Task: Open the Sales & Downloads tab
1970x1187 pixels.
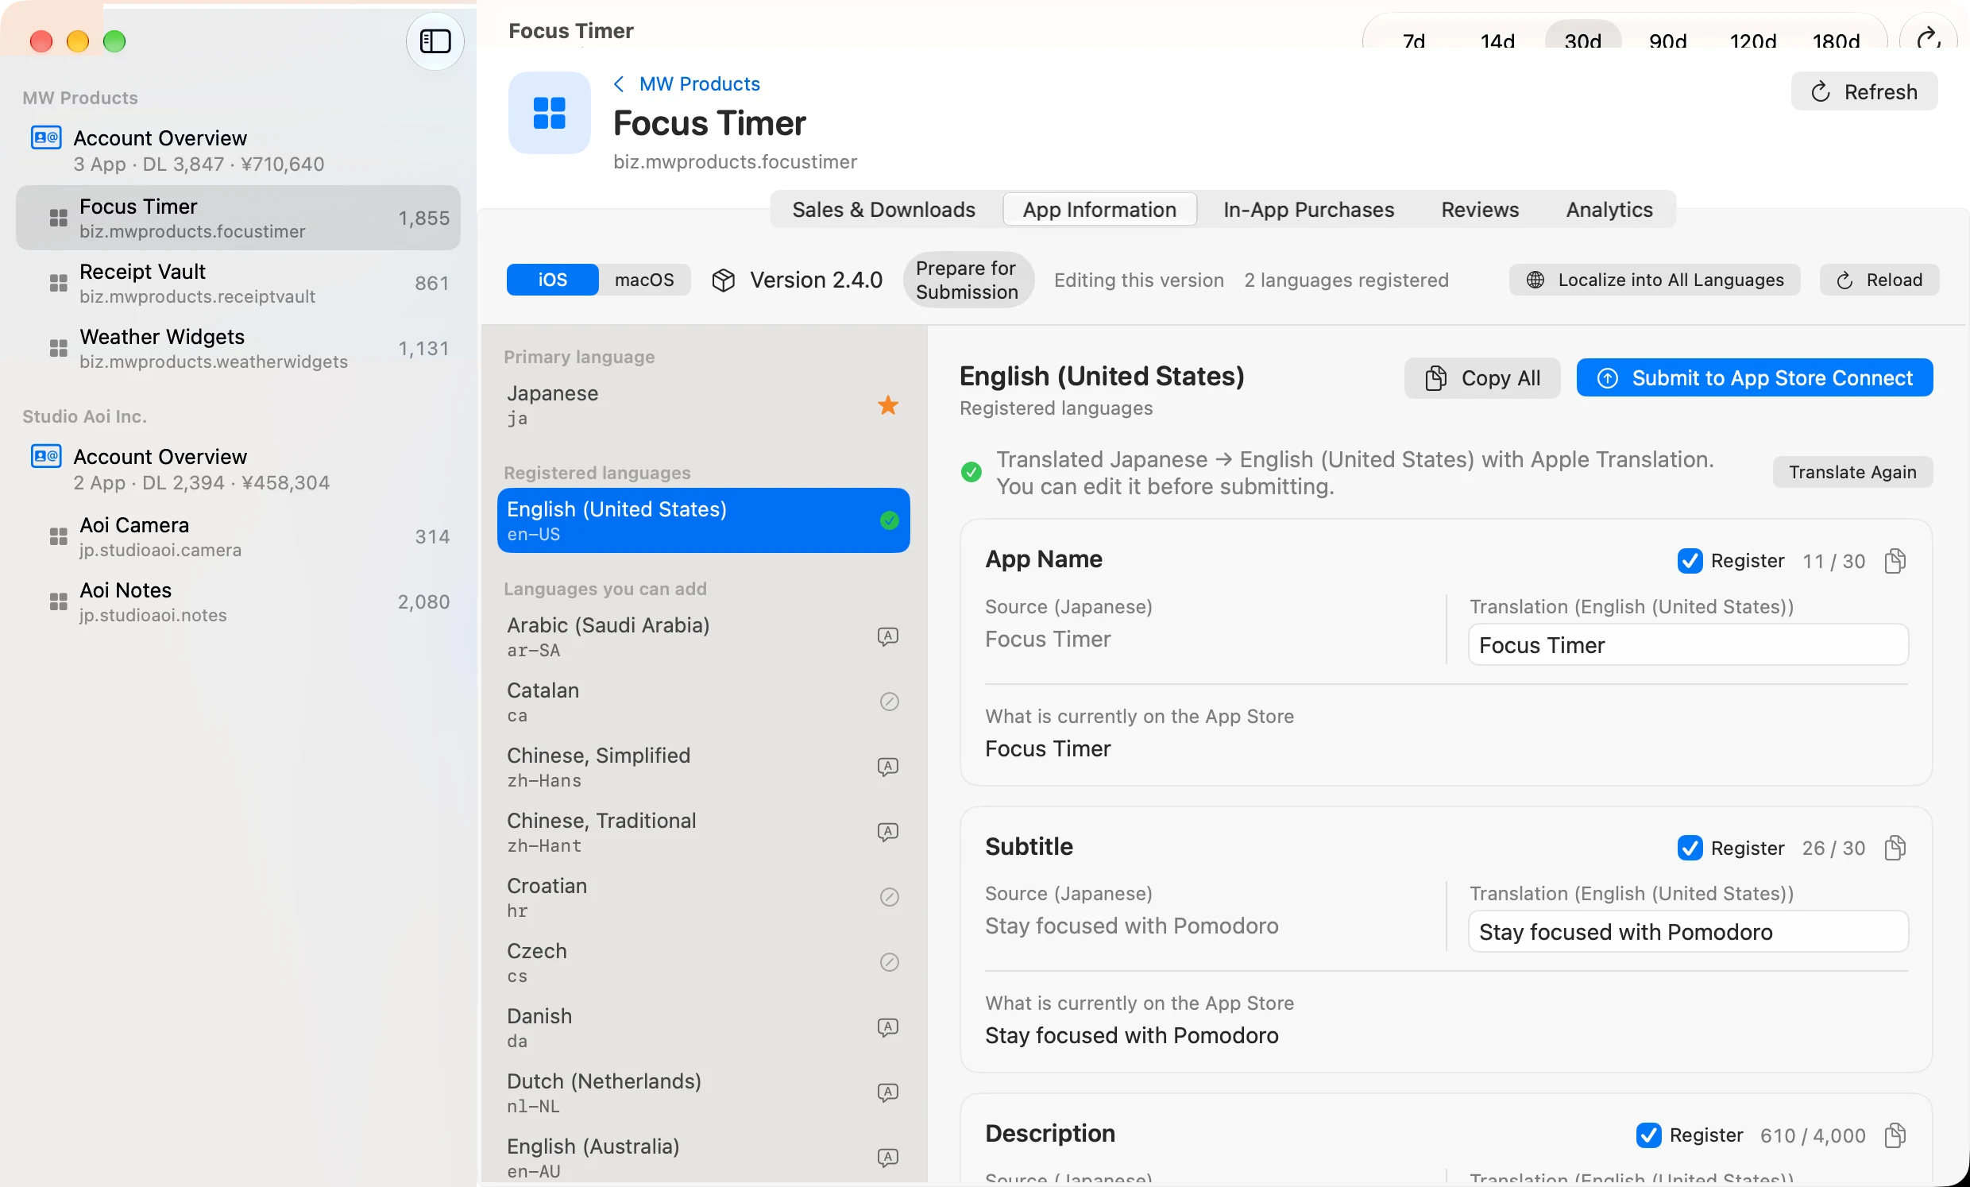Action: coord(883,210)
